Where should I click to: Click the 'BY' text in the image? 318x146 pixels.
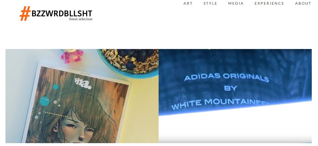[231, 88]
